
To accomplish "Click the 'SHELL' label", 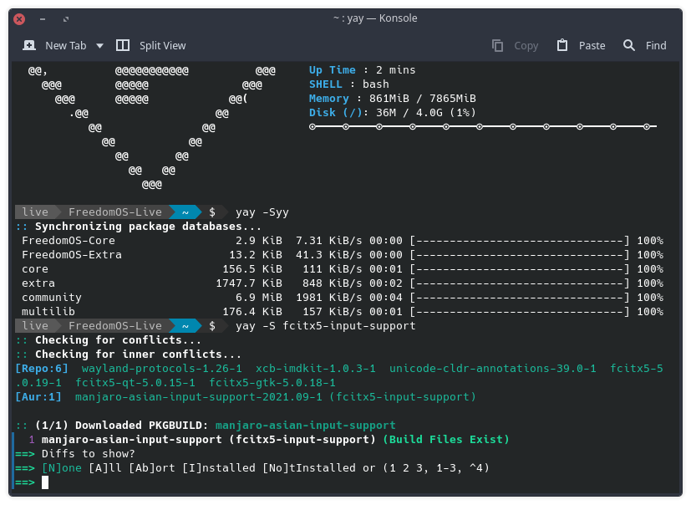I will pos(326,84).
